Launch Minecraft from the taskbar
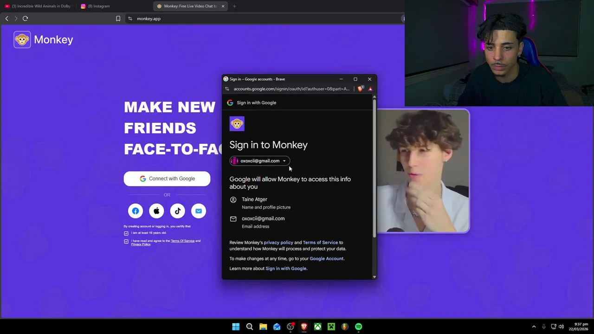 (331, 327)
